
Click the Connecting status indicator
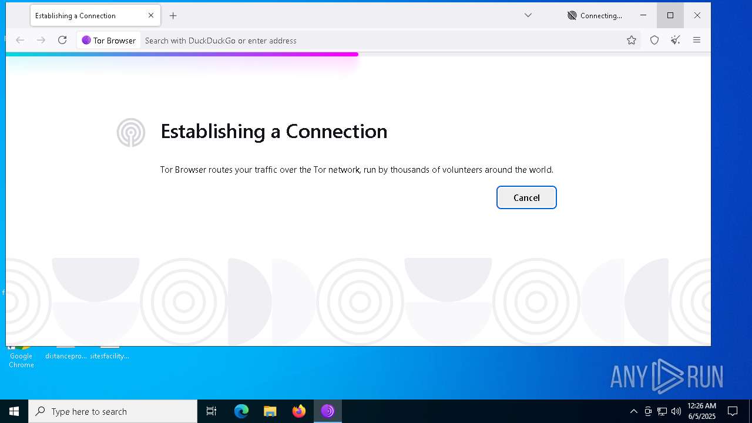click(595, 16)
